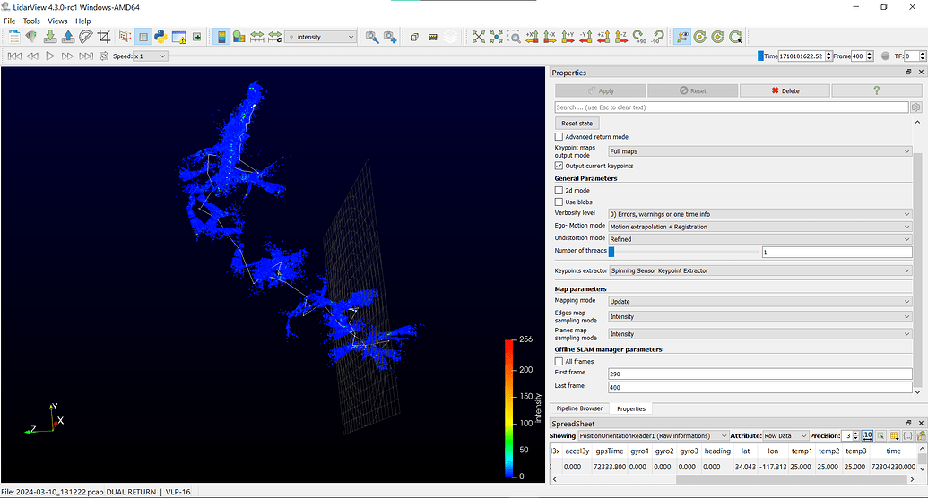This screenshot has width=928, height=498.
Task: Open the Help menu
Action: [x=82, y=21]
